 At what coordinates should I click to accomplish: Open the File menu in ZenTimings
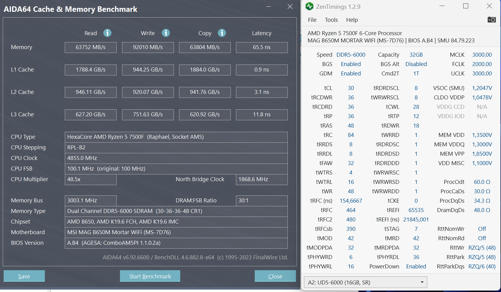click(312, 20)
